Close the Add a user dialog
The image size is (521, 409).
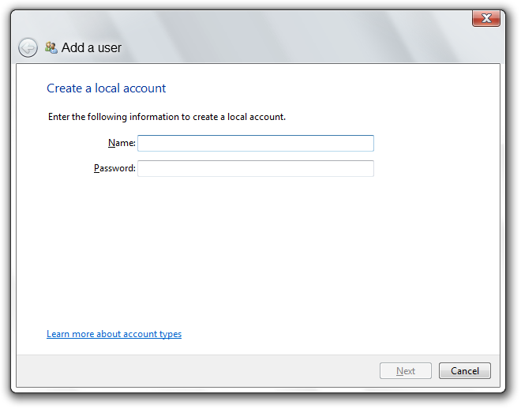coord(486,18)
